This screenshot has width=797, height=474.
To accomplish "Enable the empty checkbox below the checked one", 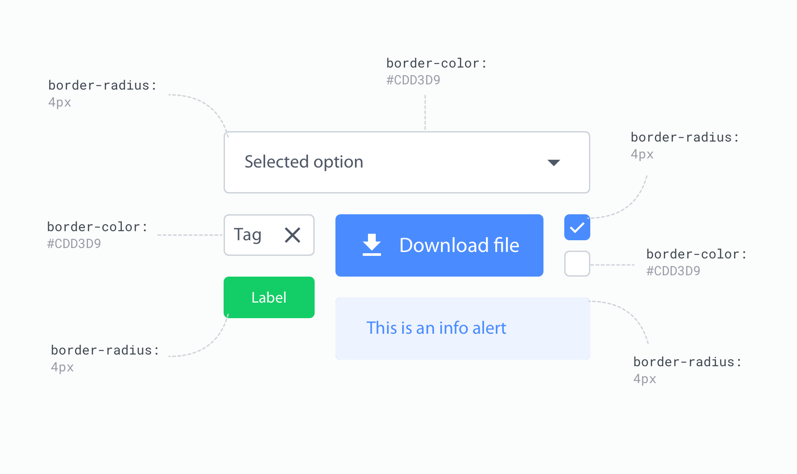I will tap(577, 263).
